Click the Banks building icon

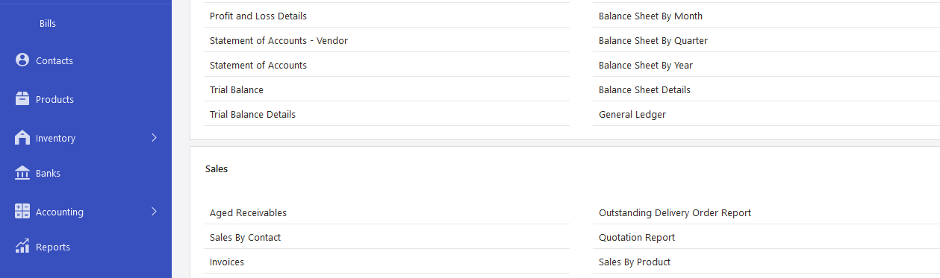point(22,173)
